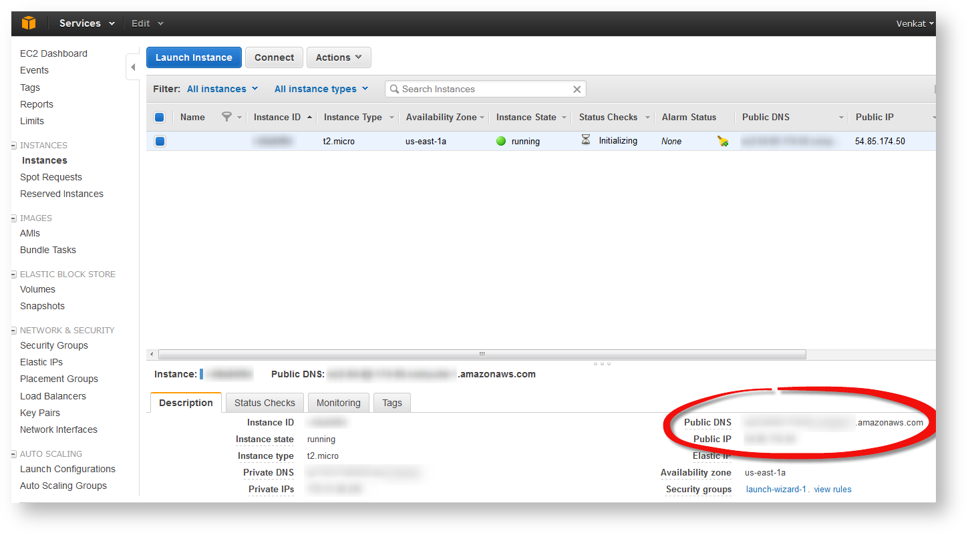
Task: Click the magnifying glass search icon
Action: coord(394,88)
